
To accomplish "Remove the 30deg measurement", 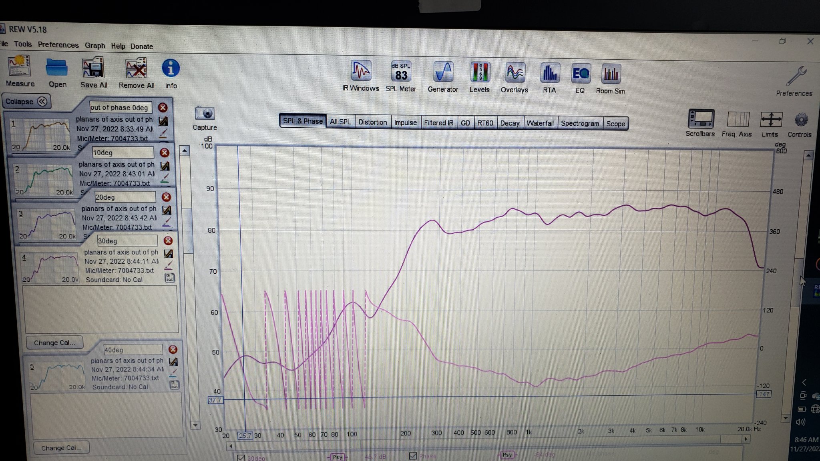I will point(168,241).
